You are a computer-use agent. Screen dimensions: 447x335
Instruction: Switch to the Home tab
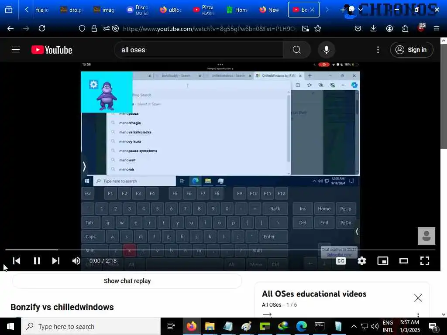pyautogui.click(x=237, y=10)
